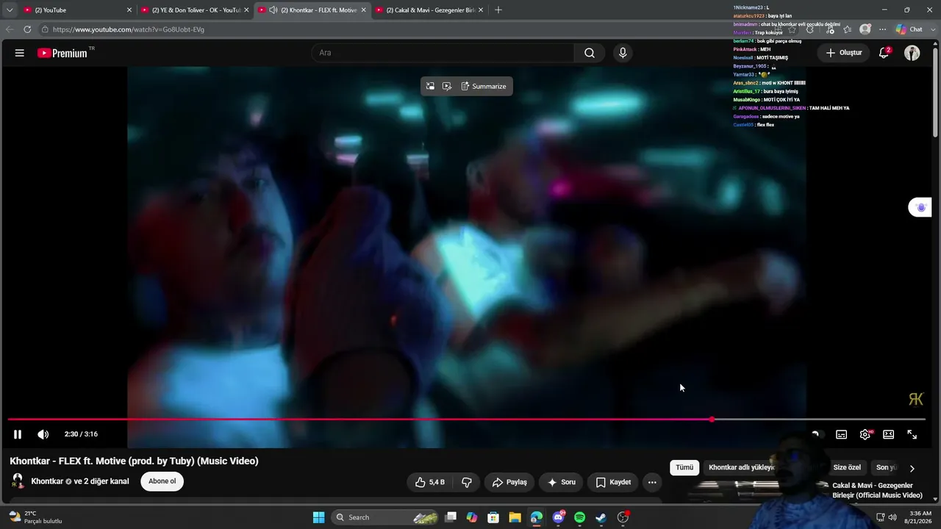Image resolution: width=941 pixels, height=529 pixels.
Task: Go back to the previous page
Action: (x=10, y=29)
